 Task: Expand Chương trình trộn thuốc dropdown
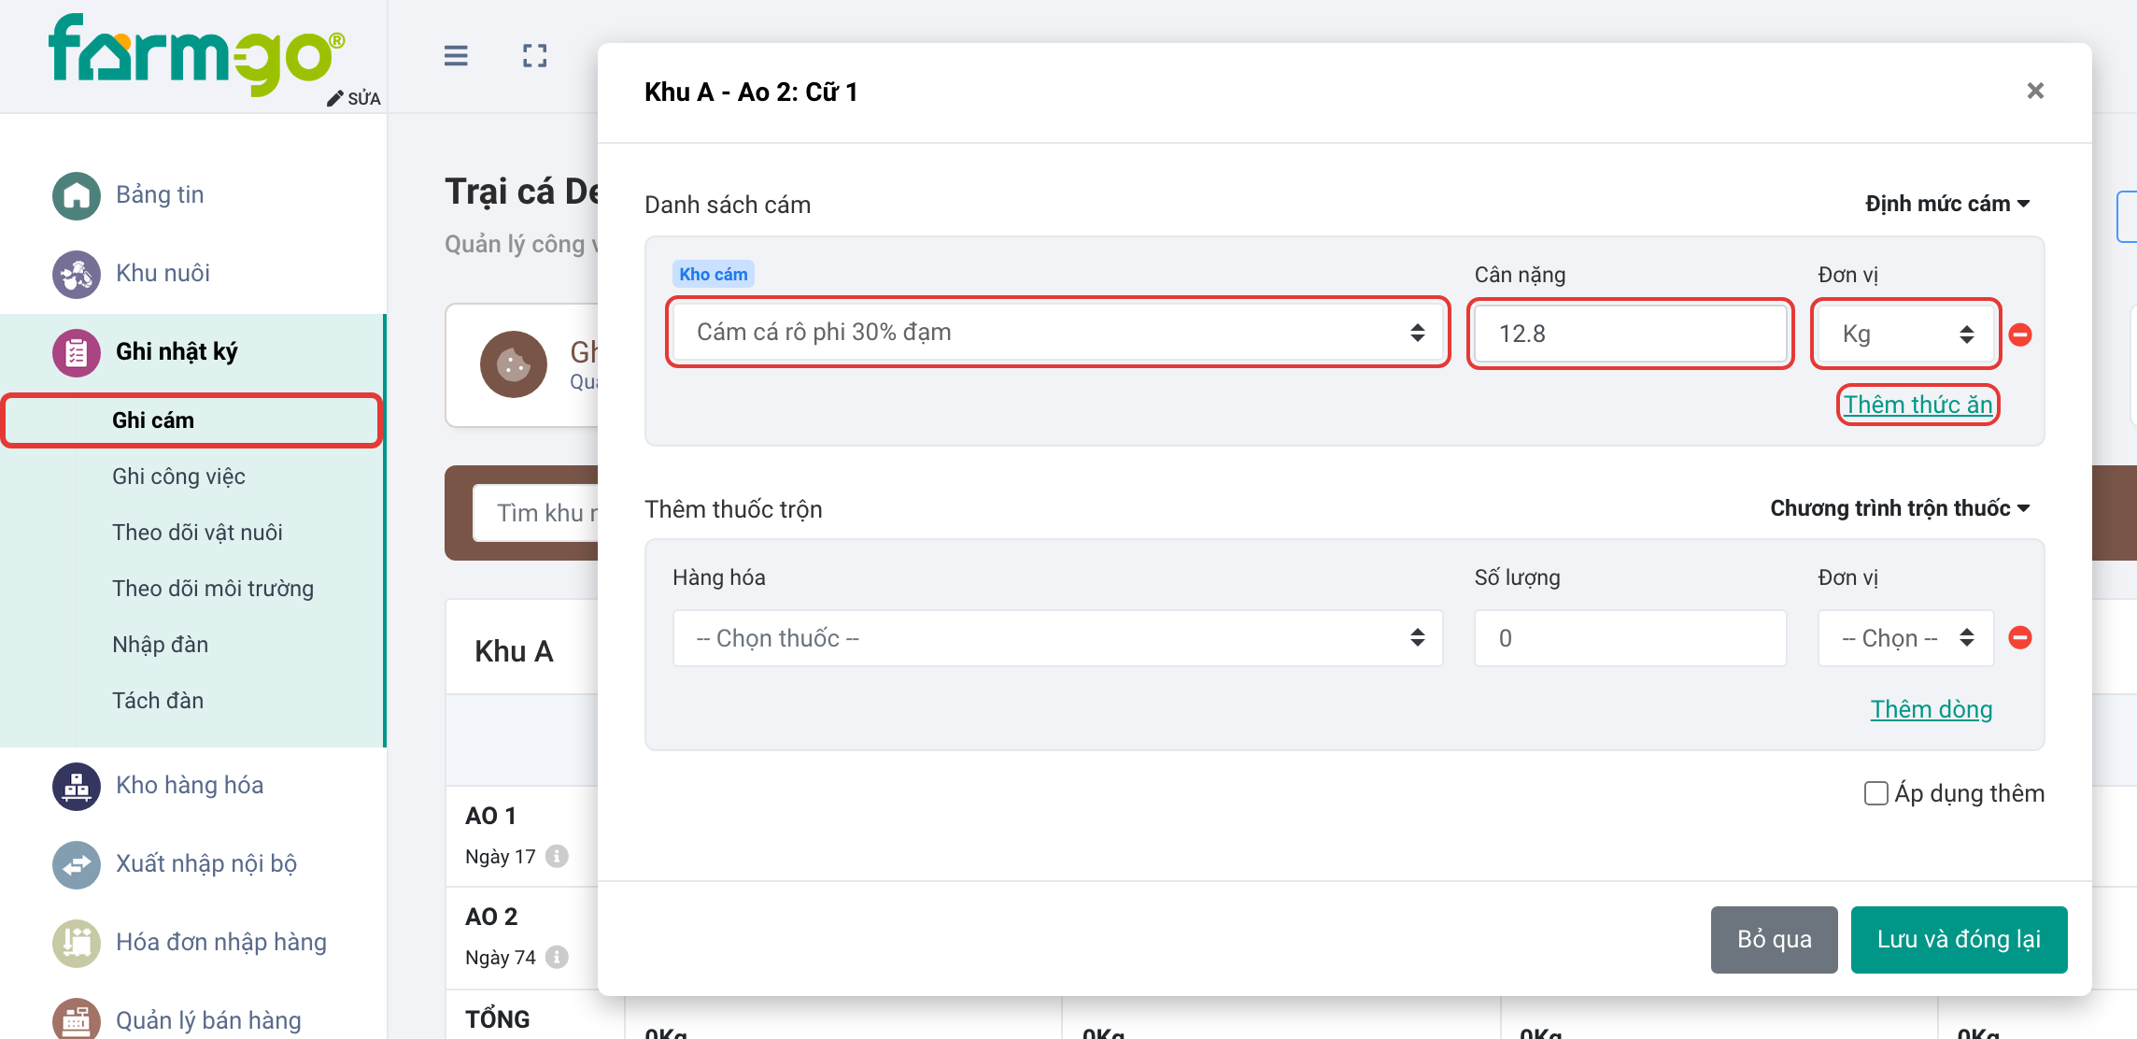(x=1900, y=508)
